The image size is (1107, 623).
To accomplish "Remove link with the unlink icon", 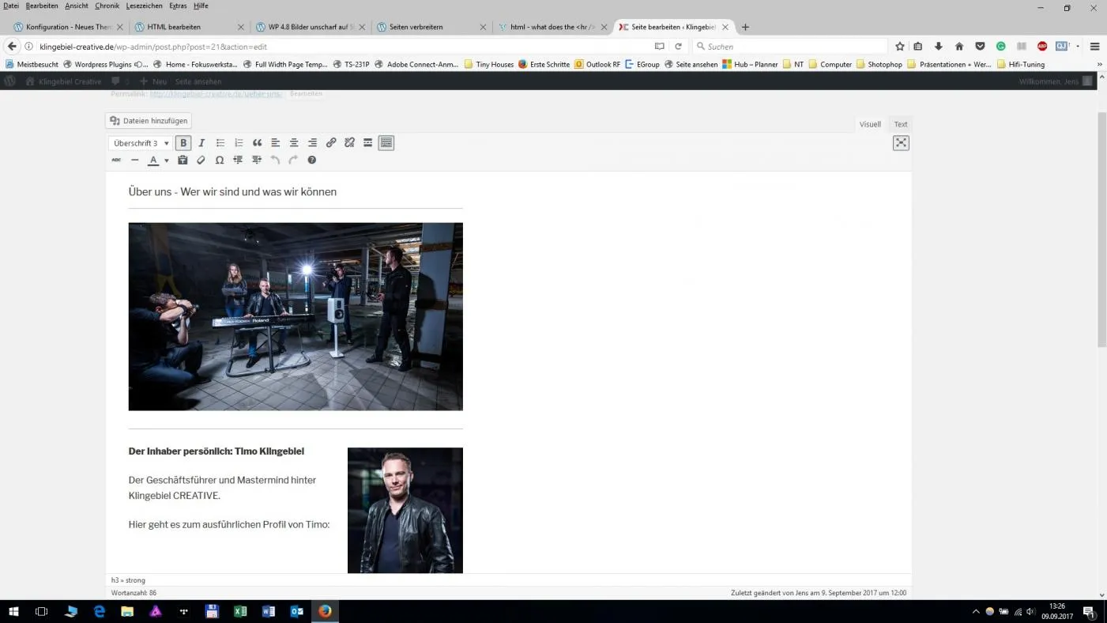I will pyautogui.click(x=349, y=143).
